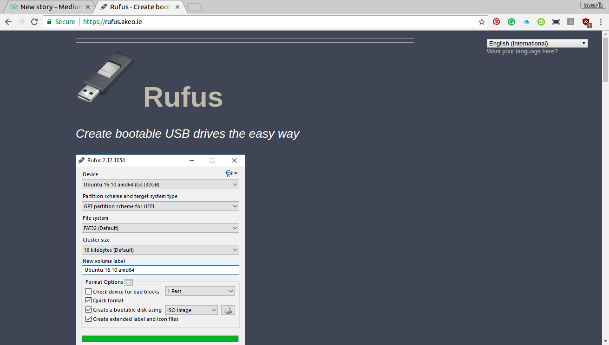This screenshot has width=609, height=345.
Task: Close the Rufus browser tab
Action: pos(177,7)
